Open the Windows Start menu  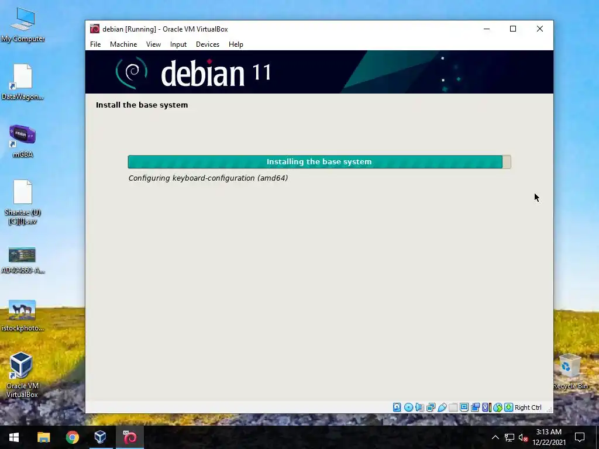[14, 437]
